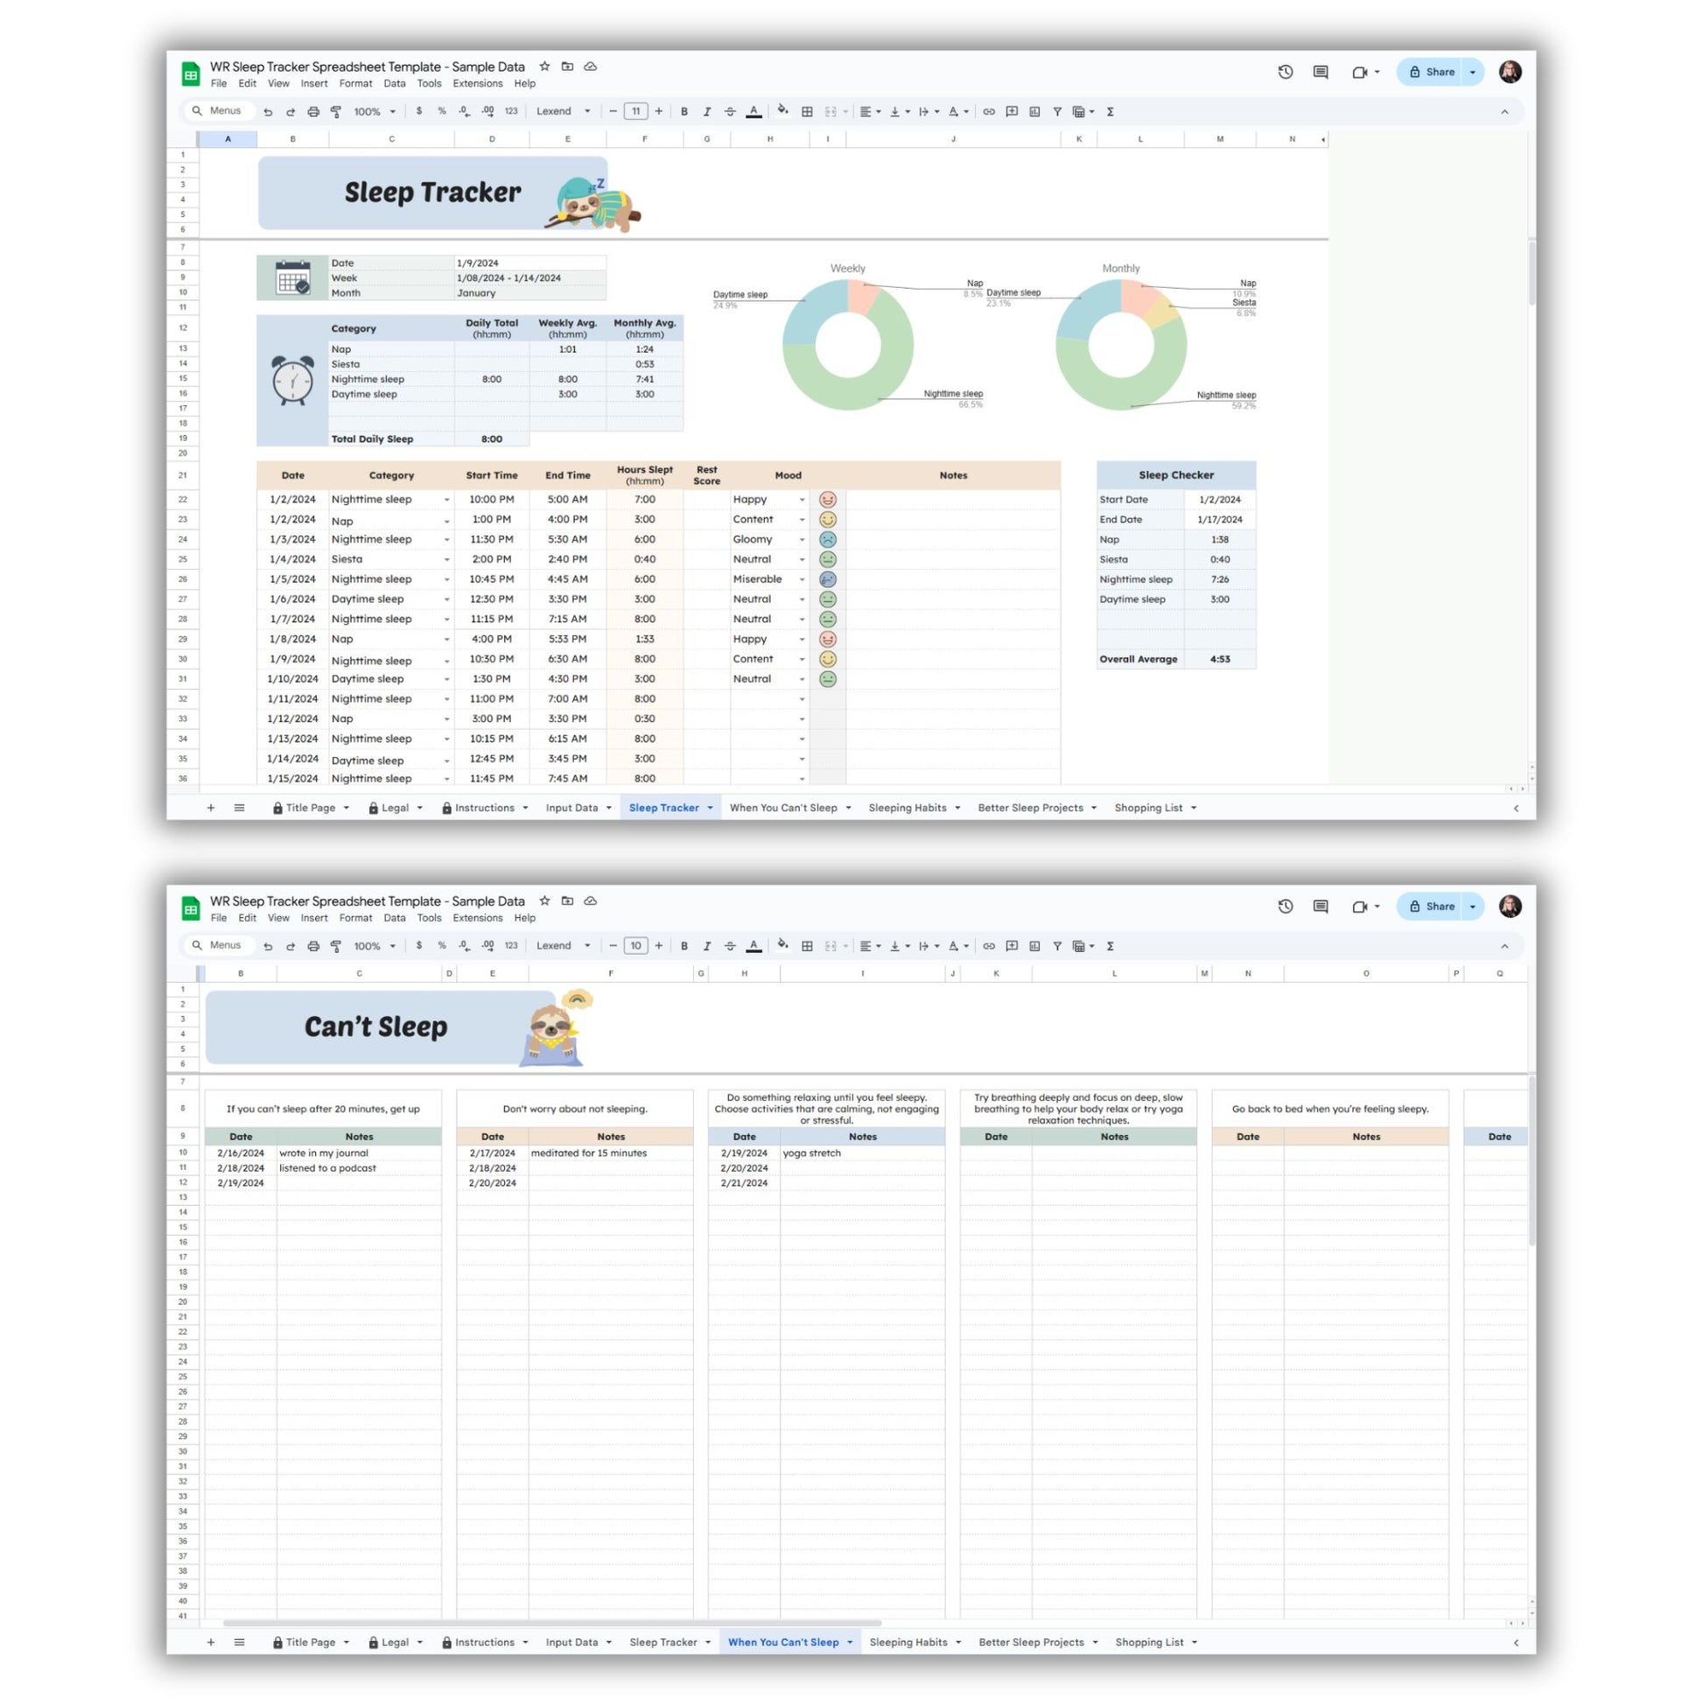The width and height of the screenshot is (1703, 1703).
Task: Apply percent format in Sleep Tracker window toolbar
Action: pyautogui.click(x=442, y=111)
